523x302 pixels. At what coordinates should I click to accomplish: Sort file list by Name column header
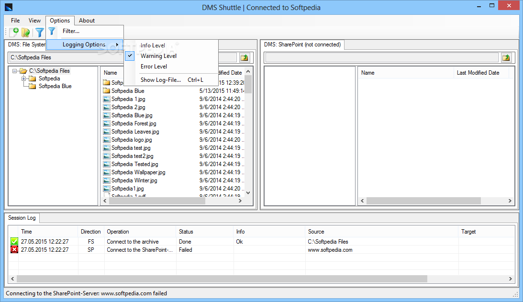[x=111, y=73]
